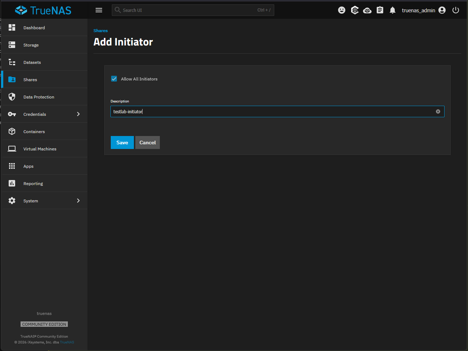Open the user account avatar icon
The width and height of the screenshot is (468, 351).
coord(442,10)
